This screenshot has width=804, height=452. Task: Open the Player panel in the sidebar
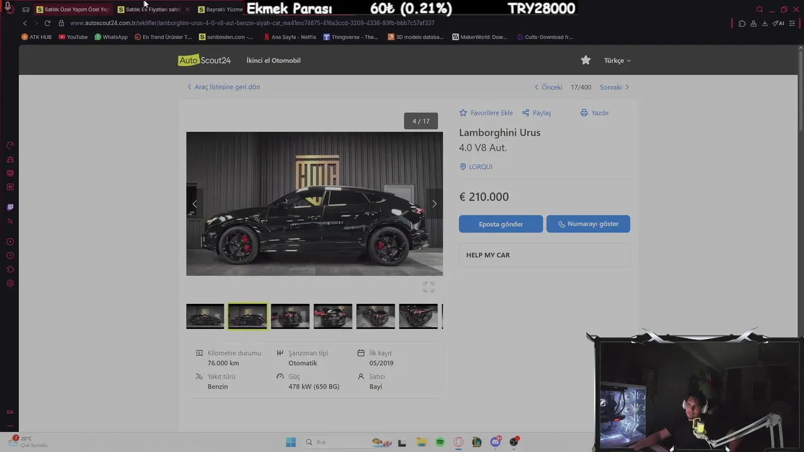(x=10, y=242)
